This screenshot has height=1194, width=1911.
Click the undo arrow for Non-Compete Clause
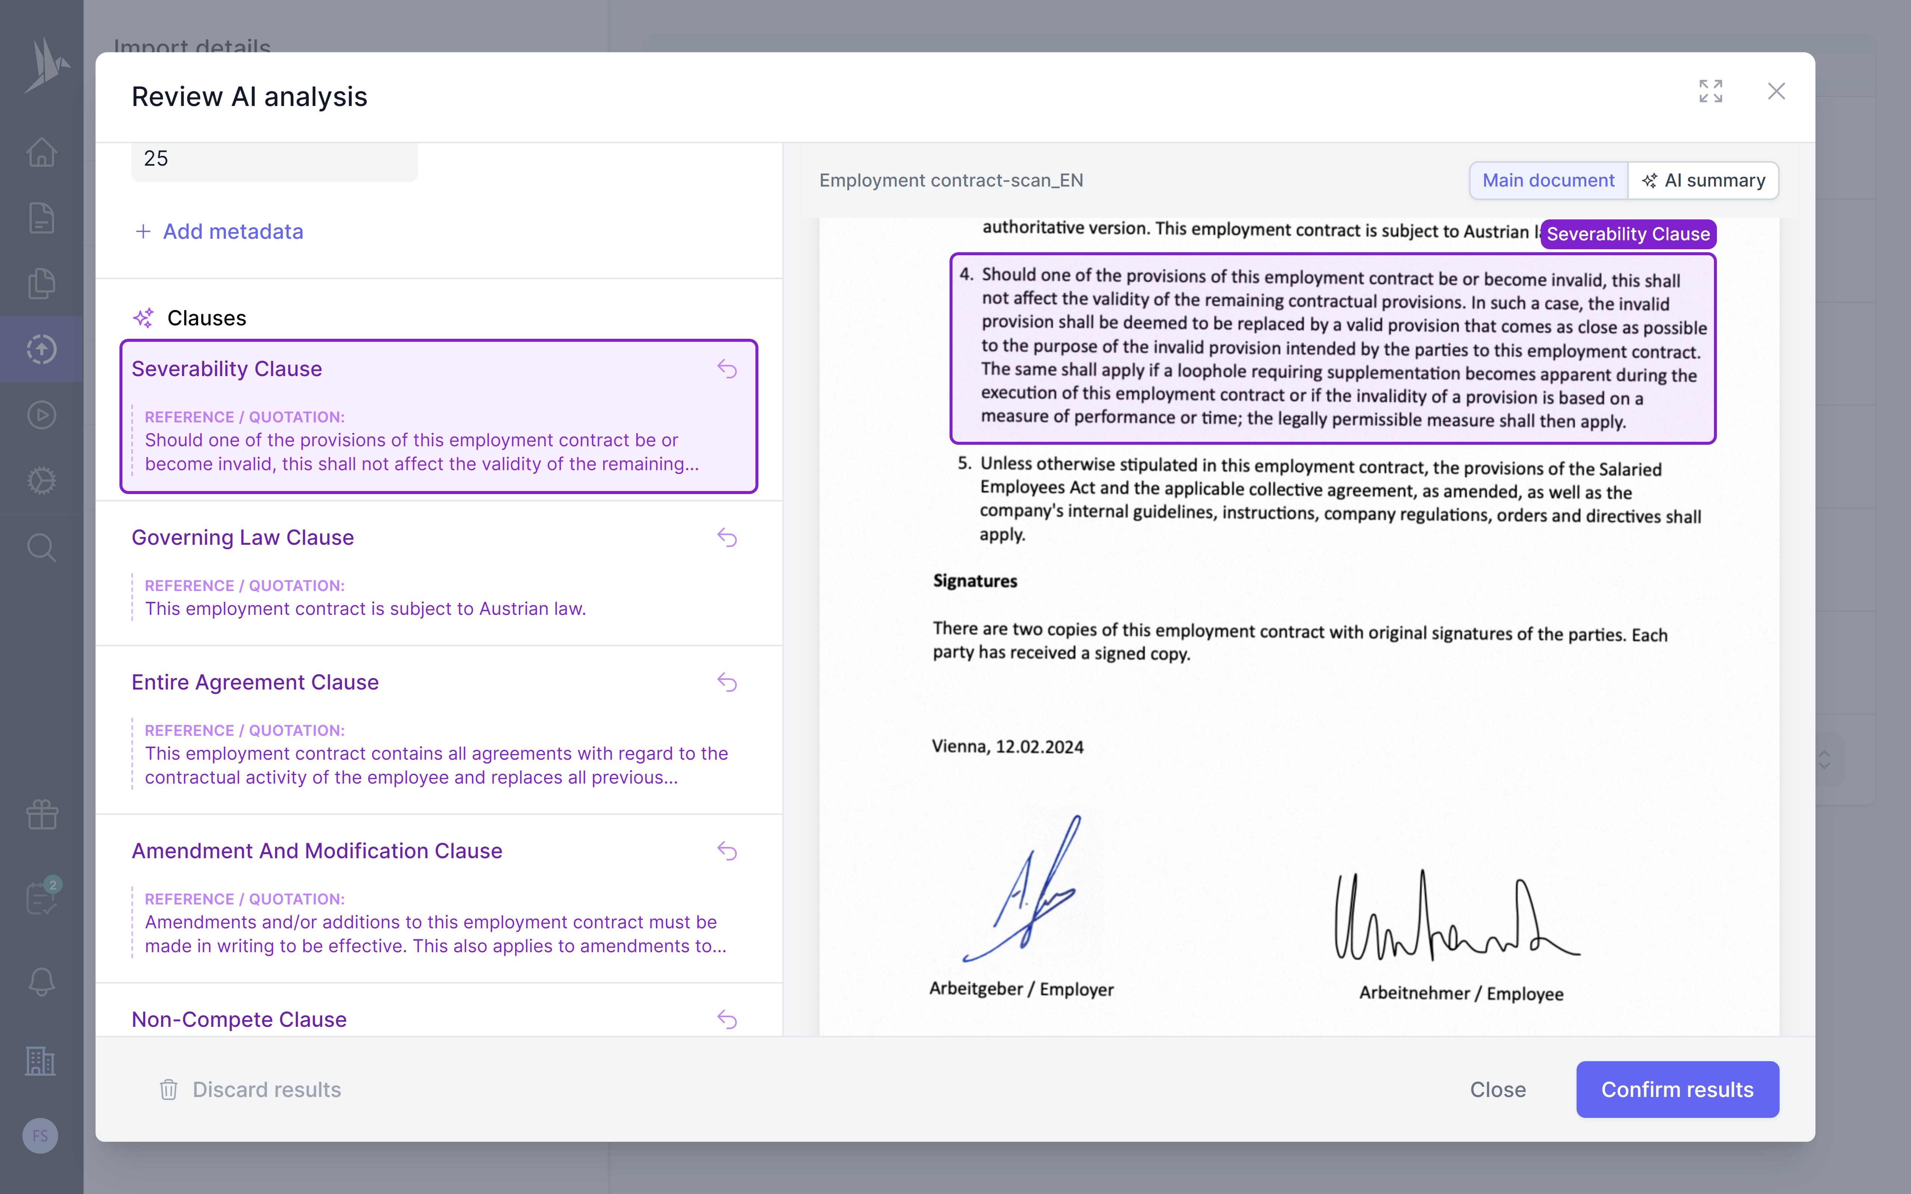point(726,1019)
